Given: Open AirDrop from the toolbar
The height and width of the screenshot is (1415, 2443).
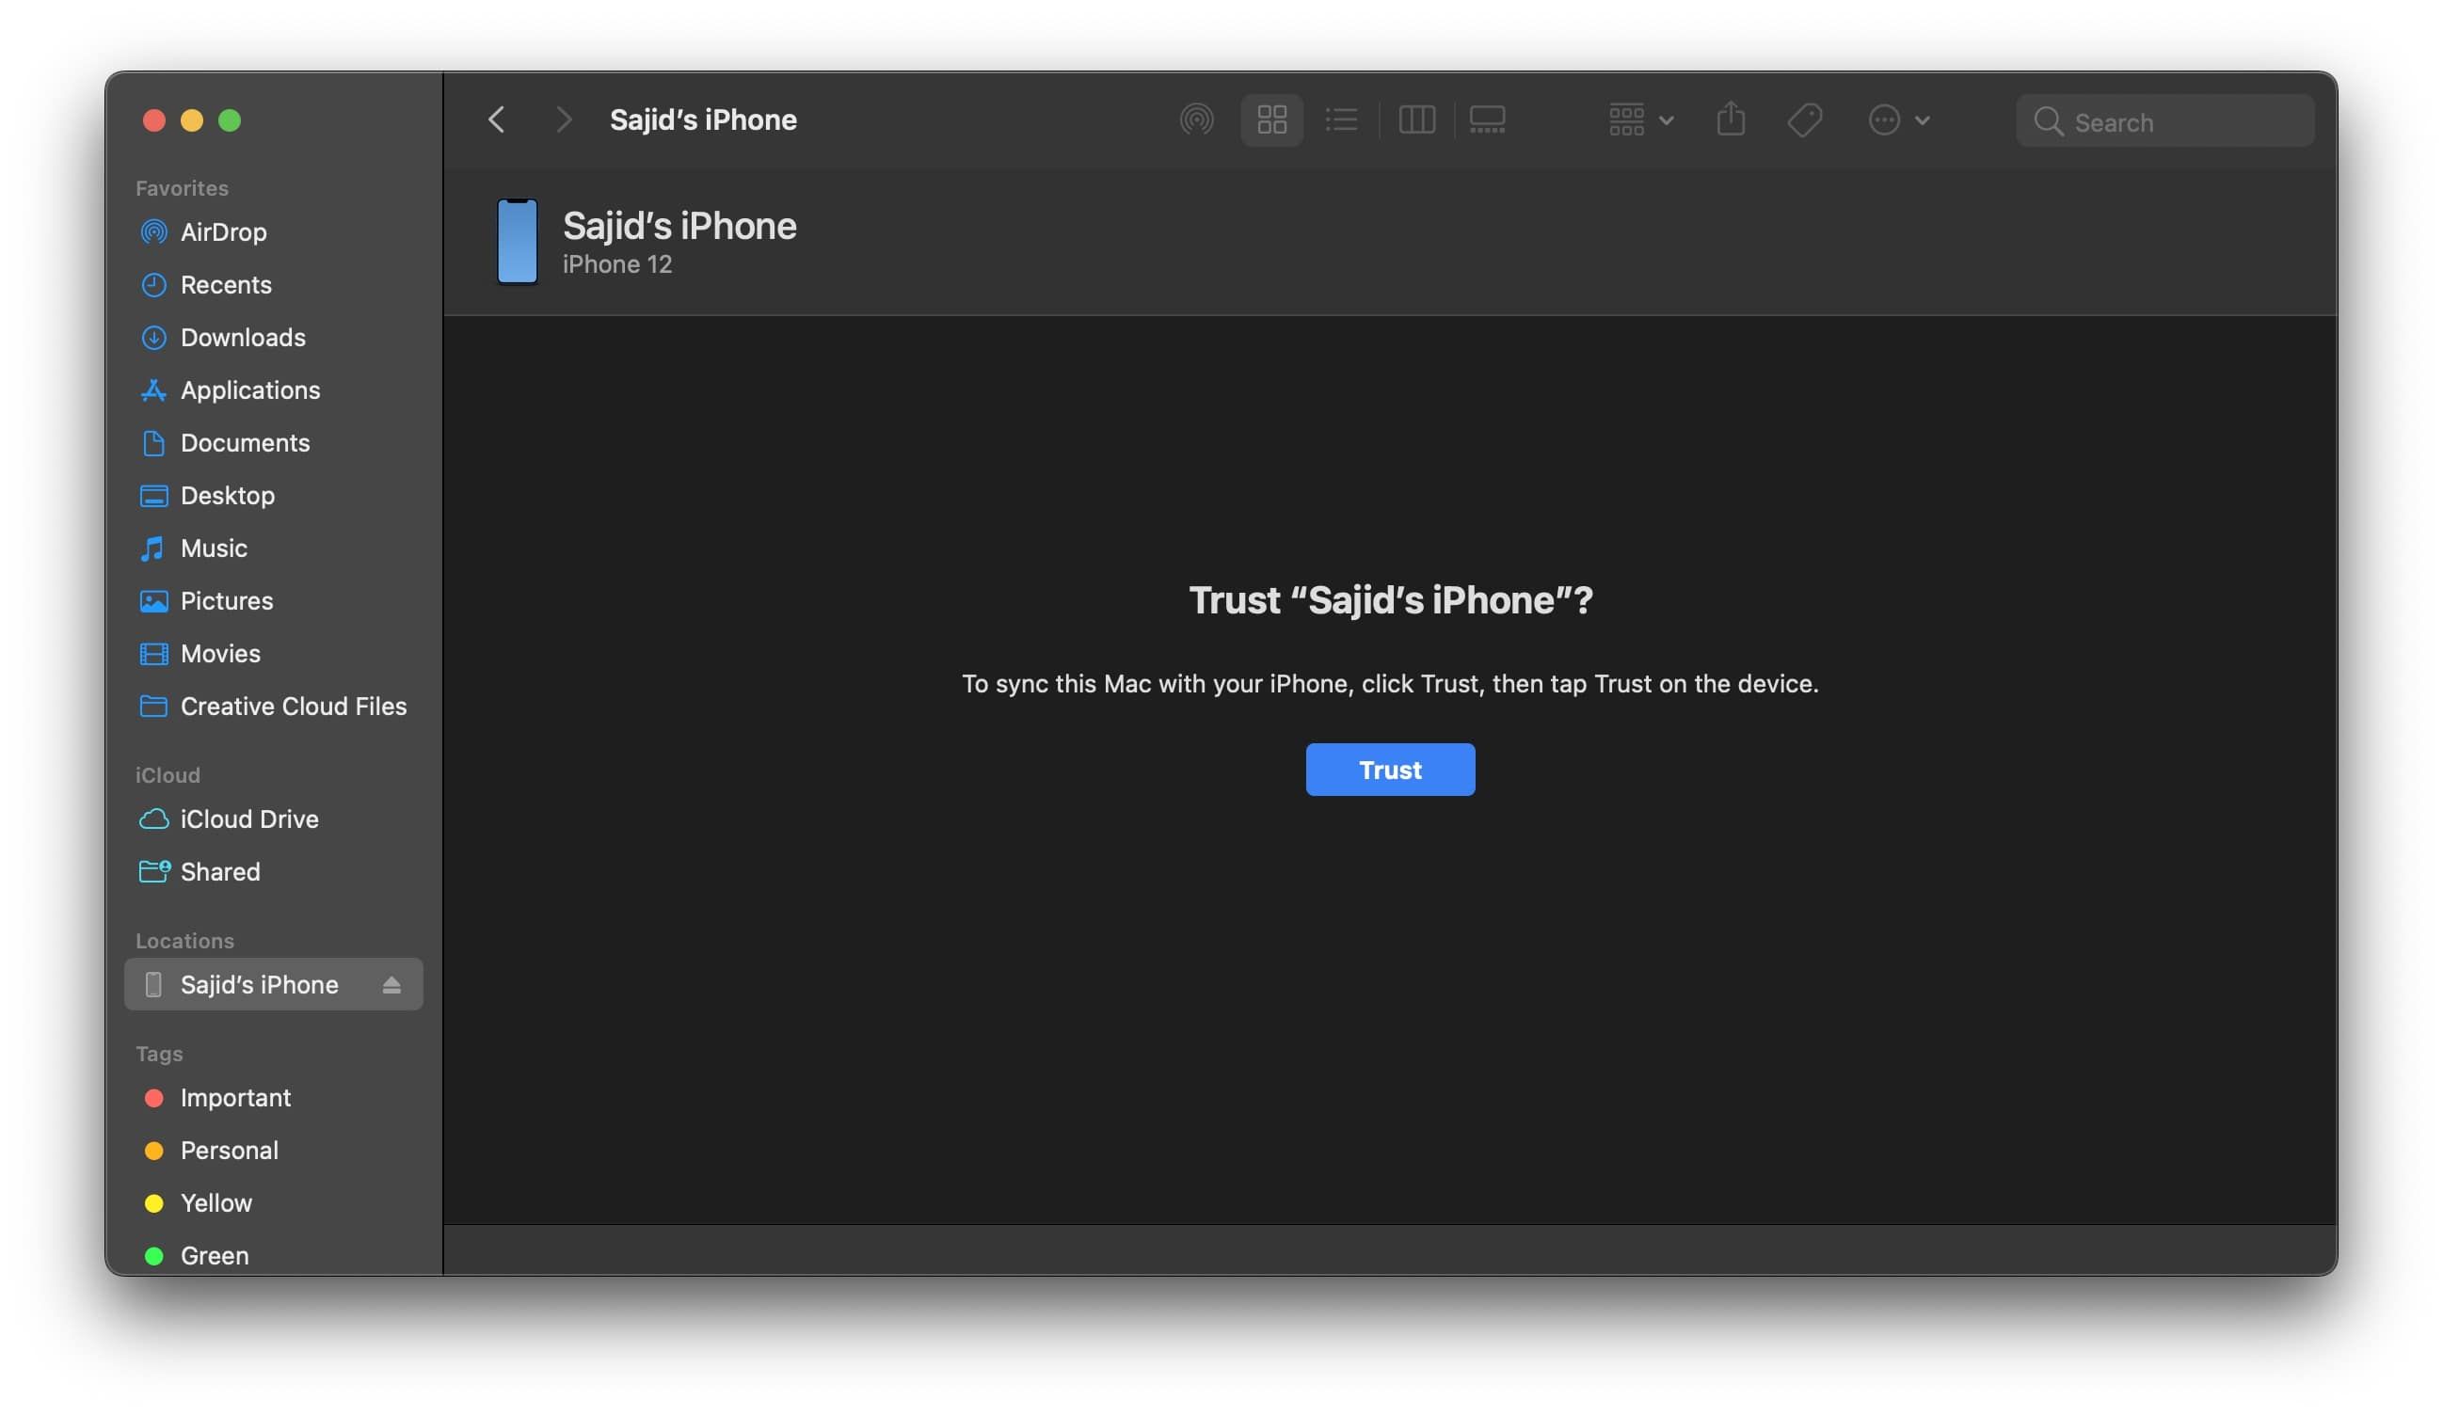Looking at the screenshot, I should [x=1196, y=119].
